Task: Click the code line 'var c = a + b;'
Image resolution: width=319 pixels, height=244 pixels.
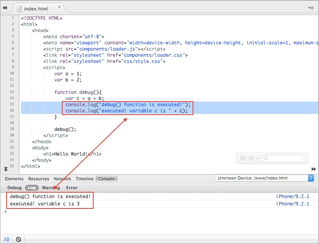Action: pos(85,98)
